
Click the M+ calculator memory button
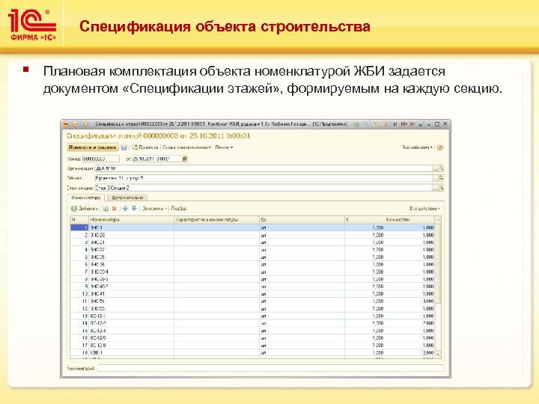click(404, 124)
